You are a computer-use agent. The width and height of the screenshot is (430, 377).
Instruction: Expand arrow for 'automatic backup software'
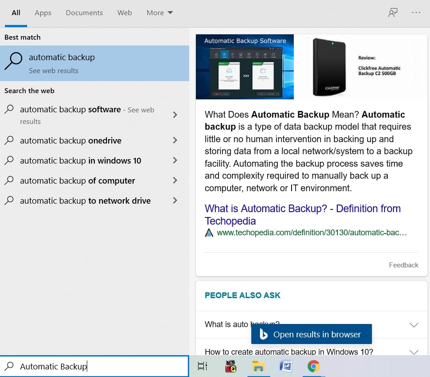point(175,115)
